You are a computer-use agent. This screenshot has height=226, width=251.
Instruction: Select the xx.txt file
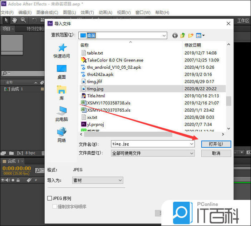(x=89, y=117)
